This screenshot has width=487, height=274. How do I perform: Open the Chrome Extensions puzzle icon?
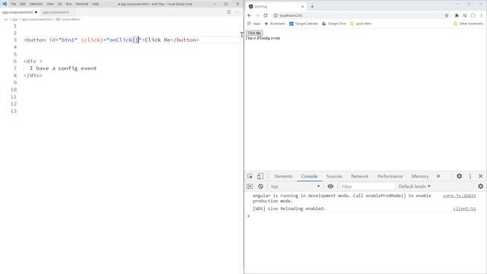point(457,15)
